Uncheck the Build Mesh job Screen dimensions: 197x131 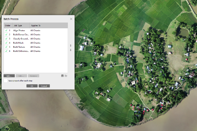click(6, 43)
